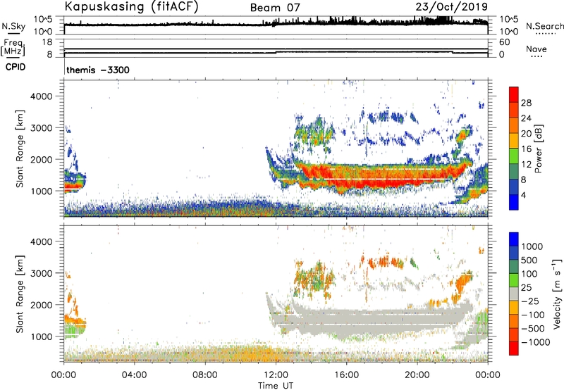This screenshot has height=390, width=564.
Task: Click the red top segment of Power colorbar
Action: [x=514, y=95]
